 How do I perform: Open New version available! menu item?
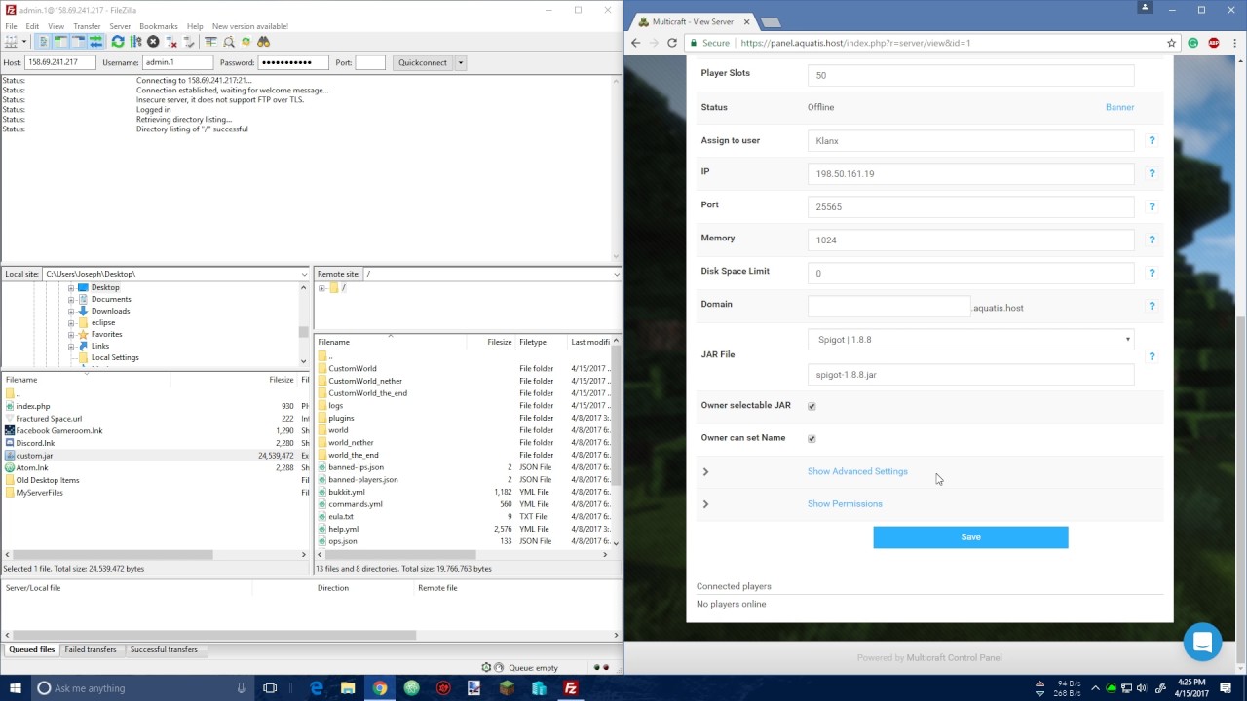click(x=249, y=26)
